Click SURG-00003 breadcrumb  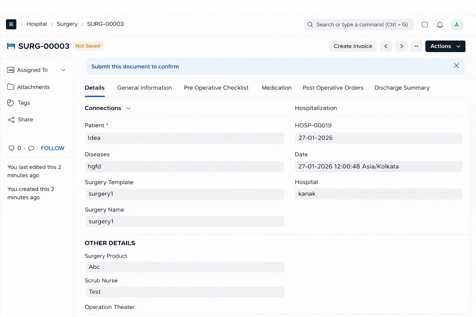pos(105,24)
